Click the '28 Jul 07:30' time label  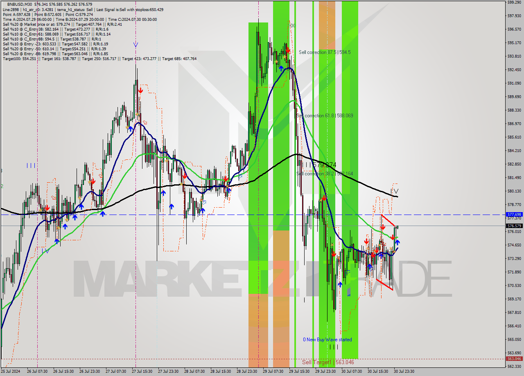[x=194, y=372]
